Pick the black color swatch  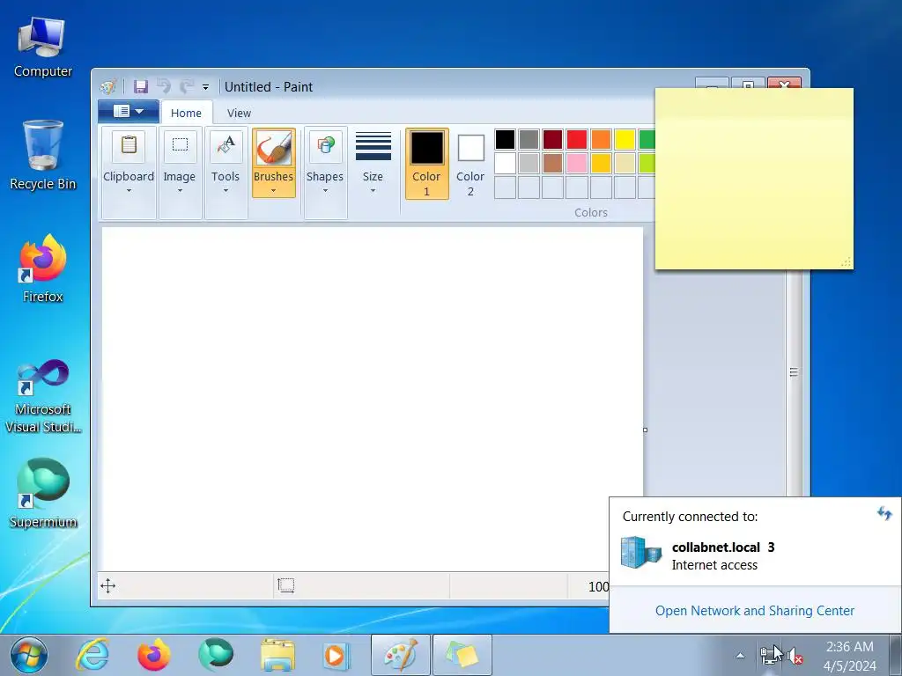coord(505,139)
